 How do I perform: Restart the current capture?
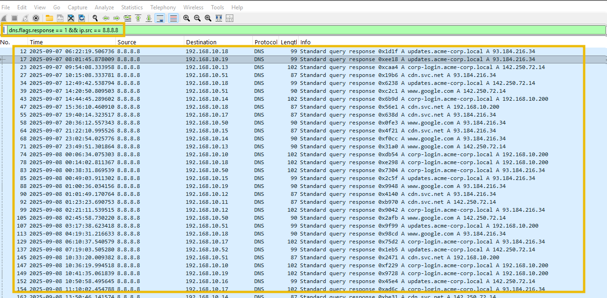(26, 18)
